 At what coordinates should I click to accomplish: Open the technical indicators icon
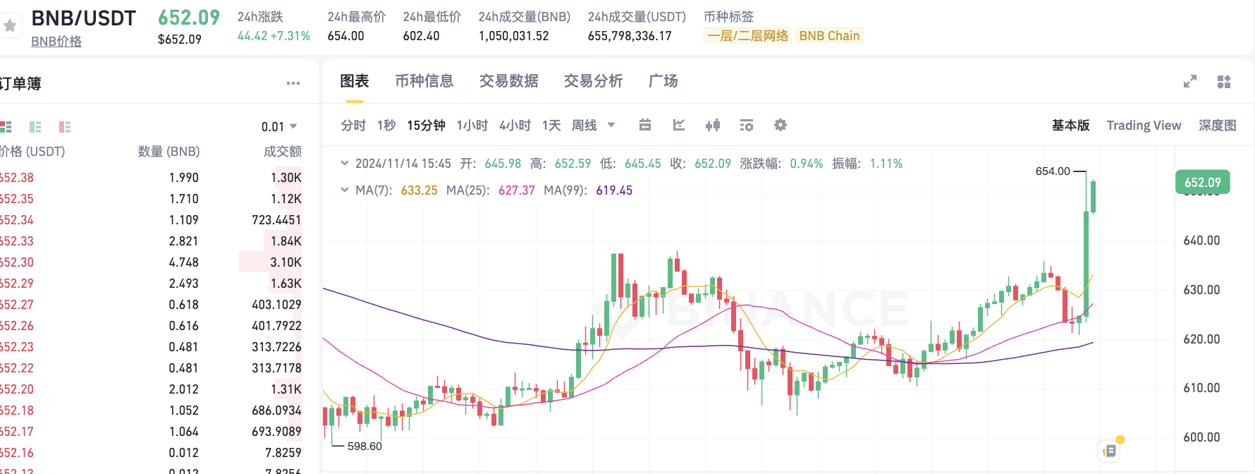click(x=678, y=125)
